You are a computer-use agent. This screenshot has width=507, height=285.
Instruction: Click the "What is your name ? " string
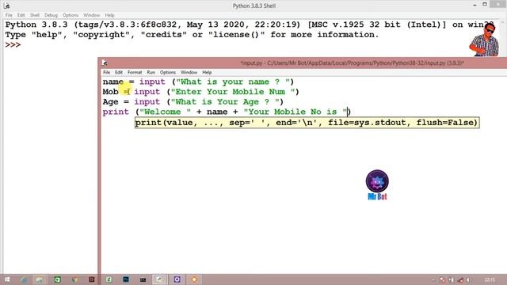232,82
